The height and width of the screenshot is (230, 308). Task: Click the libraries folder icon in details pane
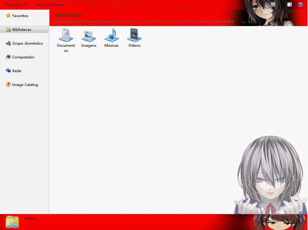(x=12, y=222)
